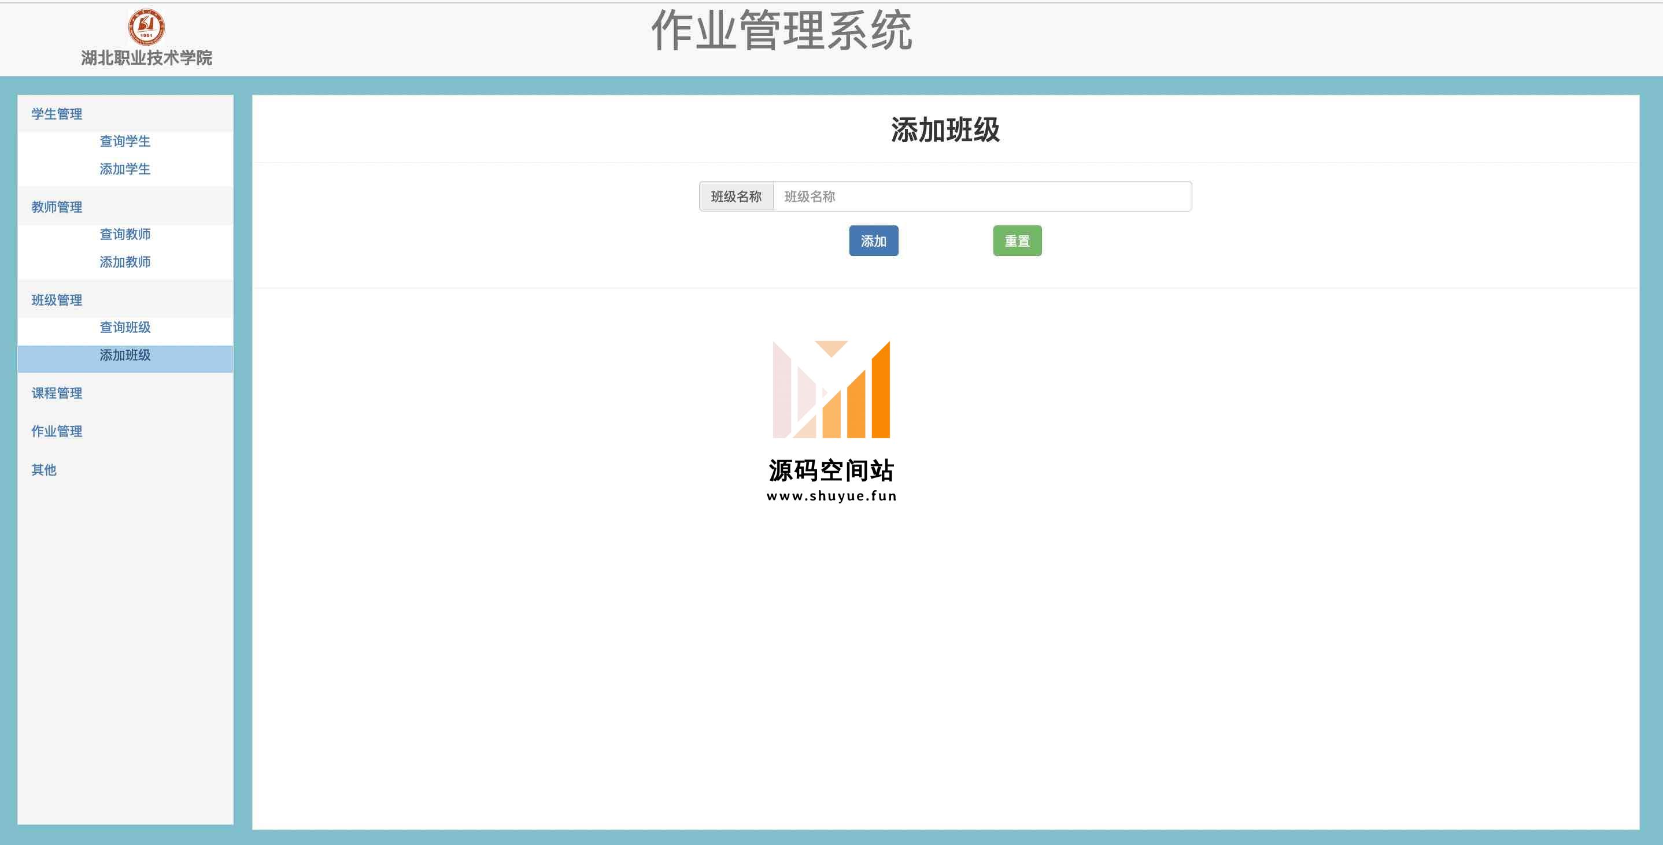Click the 湖北职业技术学院 school name text

[146, 58]
